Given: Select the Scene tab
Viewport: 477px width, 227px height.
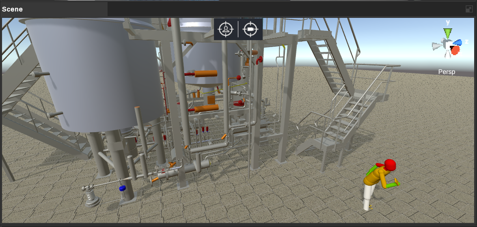Looking at the screenshot, I should click(x=12, y=9).
